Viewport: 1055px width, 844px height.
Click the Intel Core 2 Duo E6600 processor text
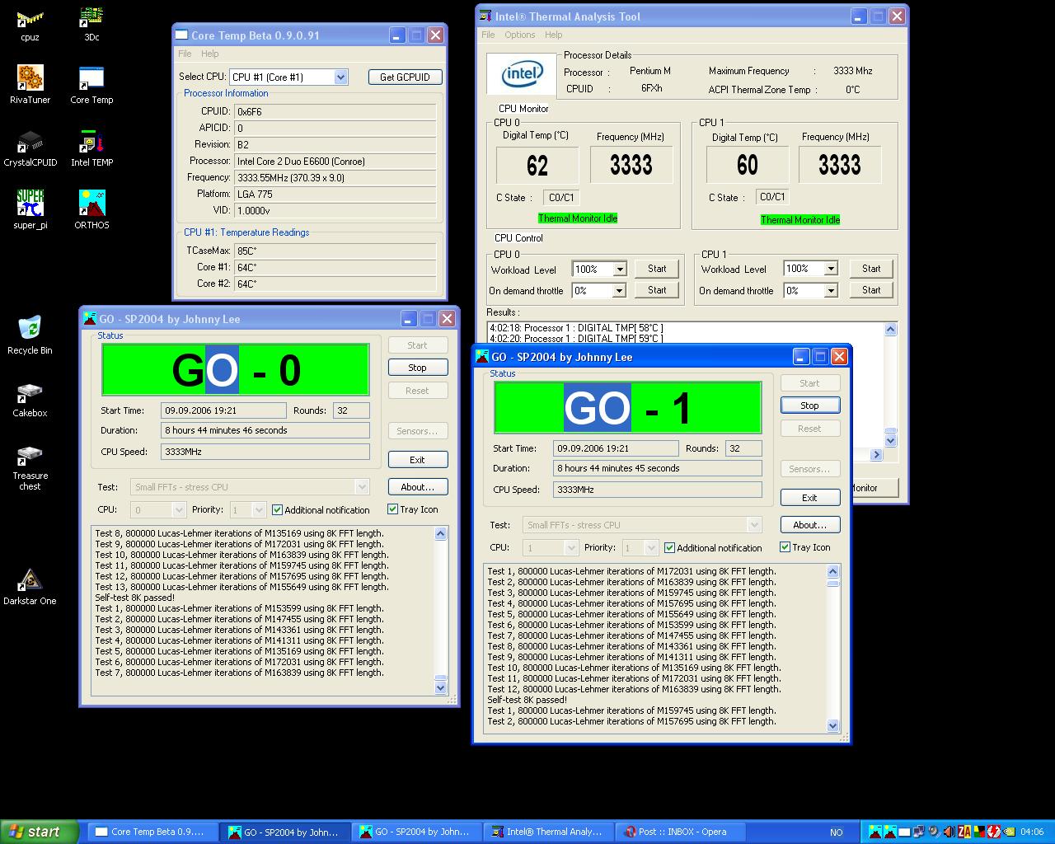(335, 162)
